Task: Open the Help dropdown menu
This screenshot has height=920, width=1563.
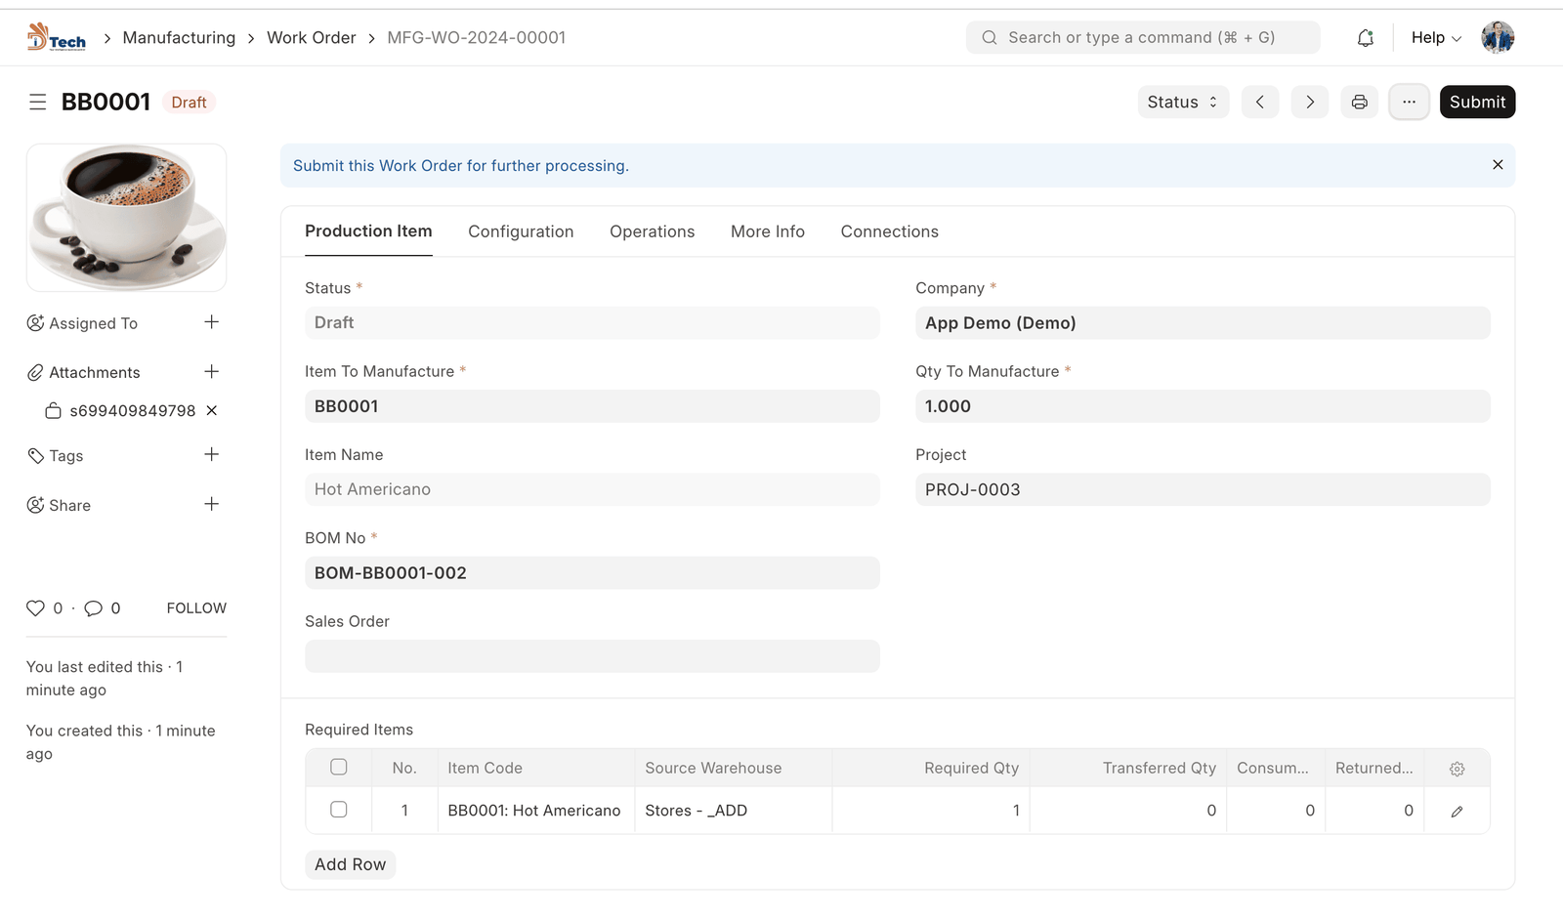Action: pyautogui.click(x=1435, y=38)
